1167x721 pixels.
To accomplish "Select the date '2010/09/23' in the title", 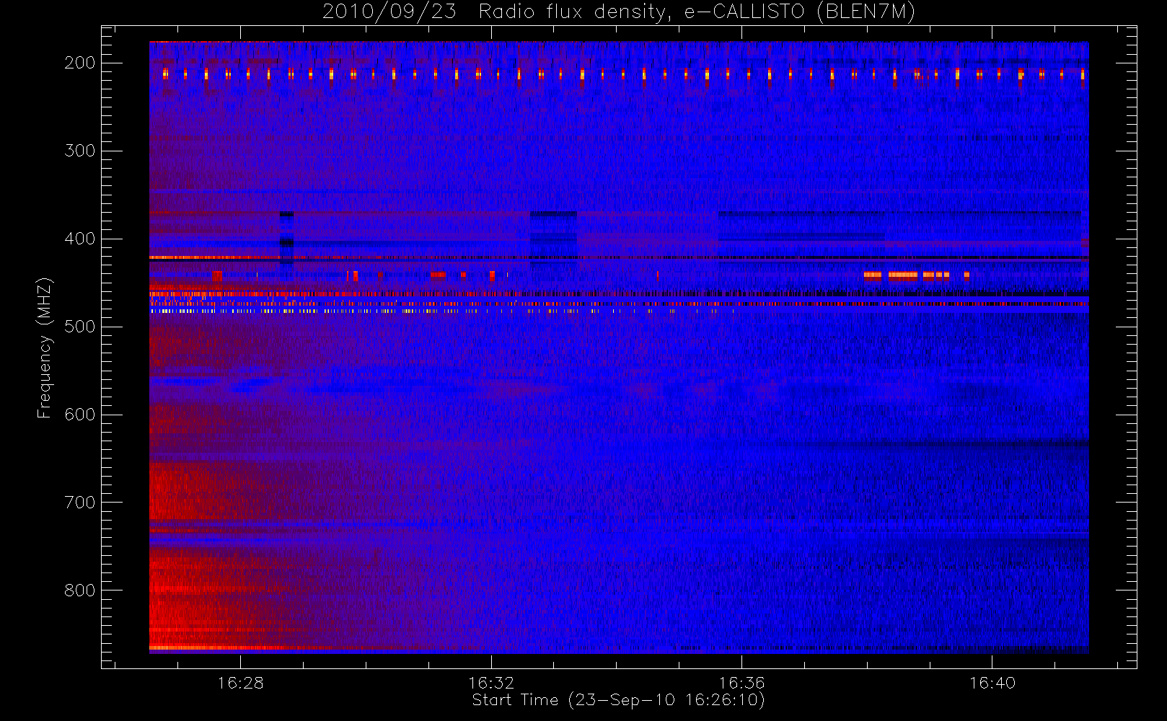I will click(x=389, y=12).
